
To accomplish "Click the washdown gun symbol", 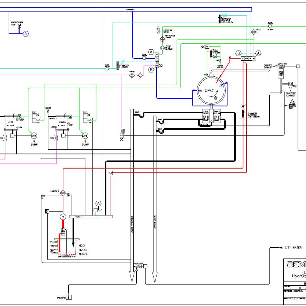I will (20, 26).
